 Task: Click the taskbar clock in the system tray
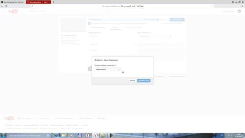[x=238, y=135]
